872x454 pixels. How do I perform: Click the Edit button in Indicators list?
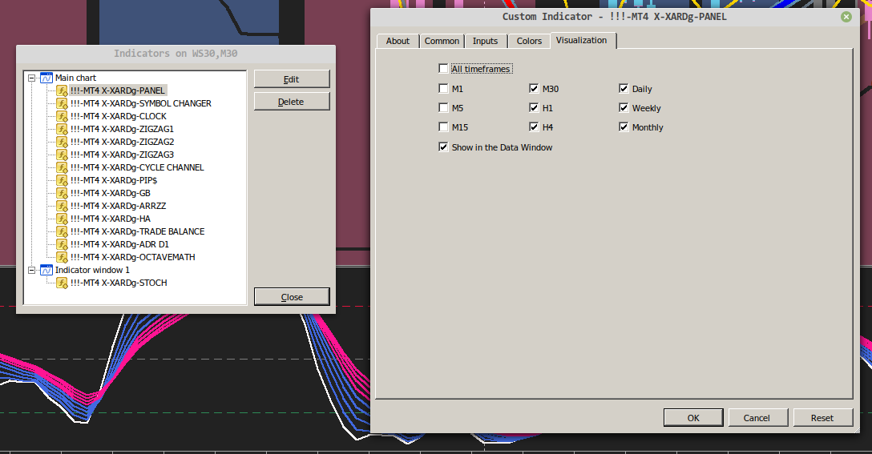pyautogui.click(x=292, y=79)
